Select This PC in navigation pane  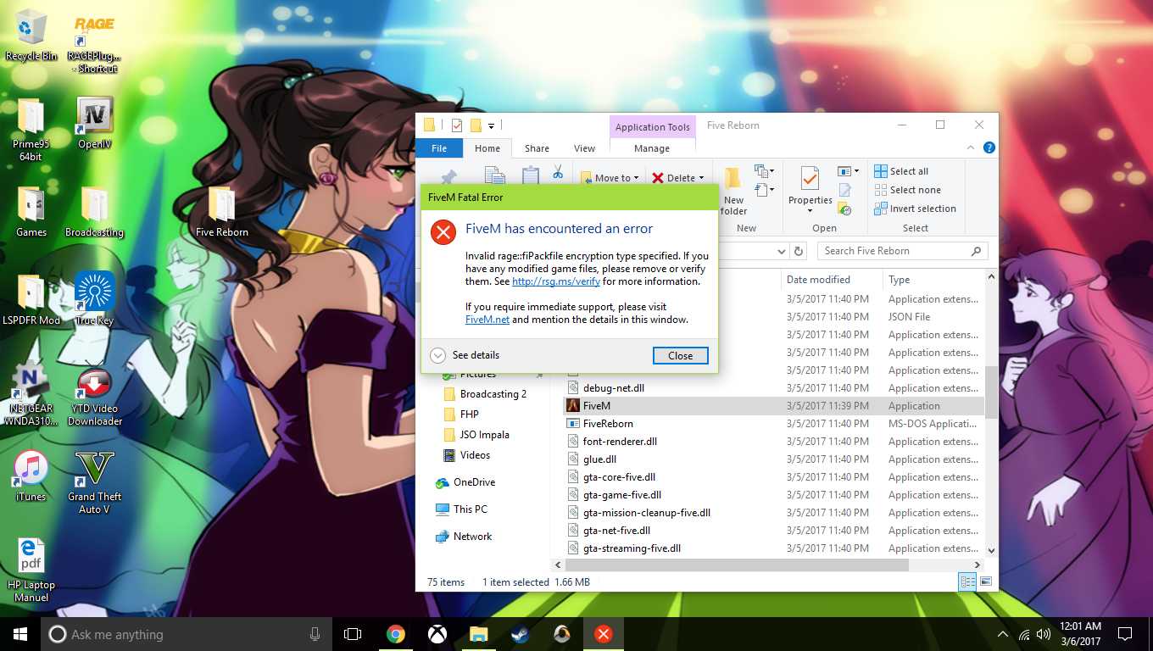[470, 509]
